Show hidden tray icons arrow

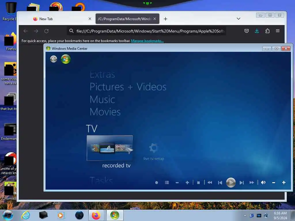(x=245, y=216)
